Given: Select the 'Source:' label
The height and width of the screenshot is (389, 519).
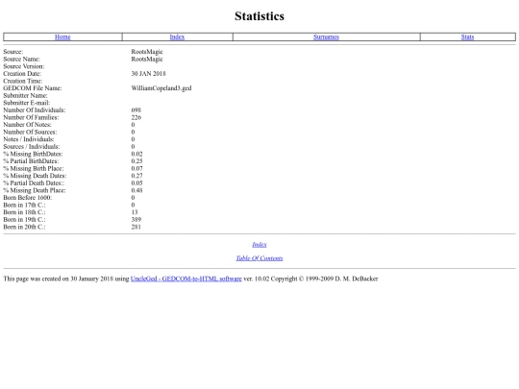Looking at the screenshot, I should [x=13, y=52].
